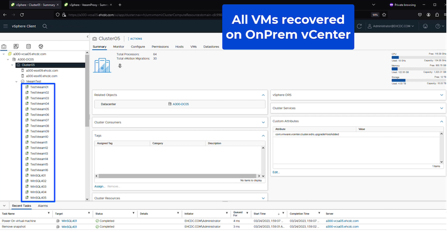448x231 pixels.
Task: Collapse the Recent Tasks bottom panel
Action: click(4, 205)
